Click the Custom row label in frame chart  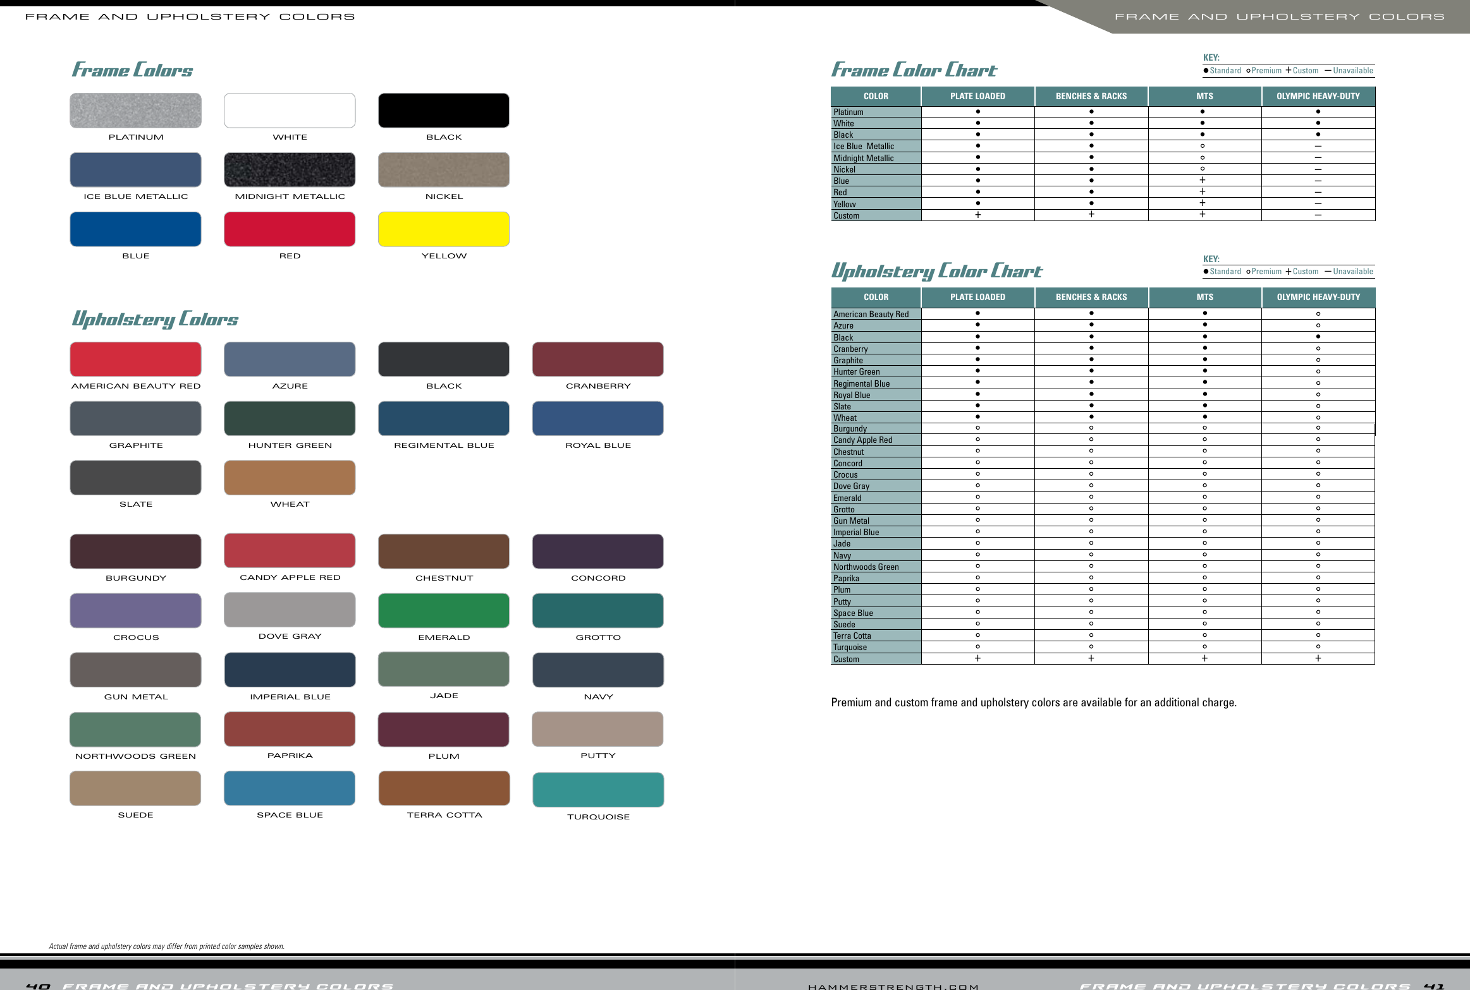pyautogui.click(x=847, y=216)
